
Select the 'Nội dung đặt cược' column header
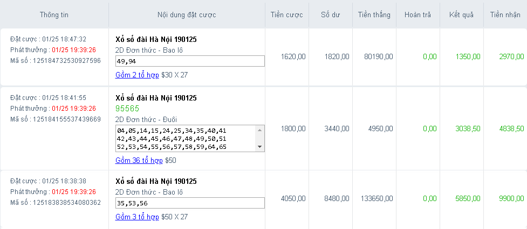point(187,14)
